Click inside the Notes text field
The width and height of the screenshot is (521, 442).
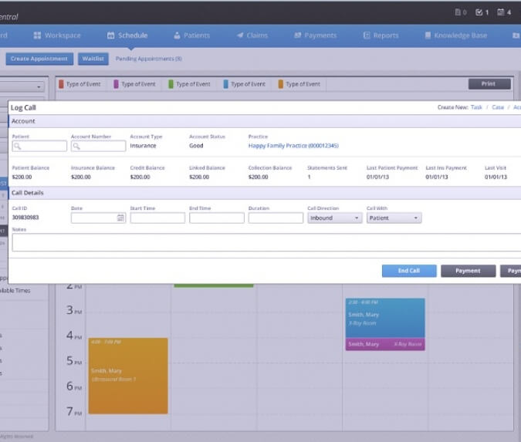coord(262,242)
